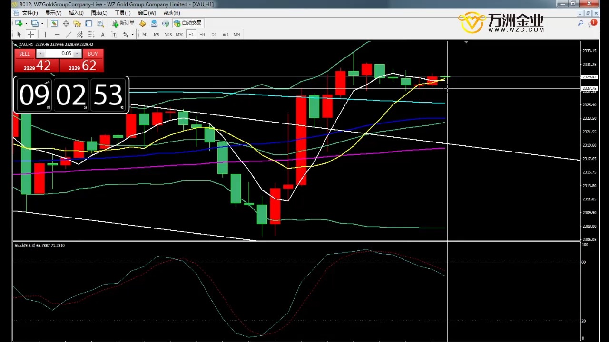
Task: Toggle the Market Watch window icon
Action: click(x=54, y=23)
